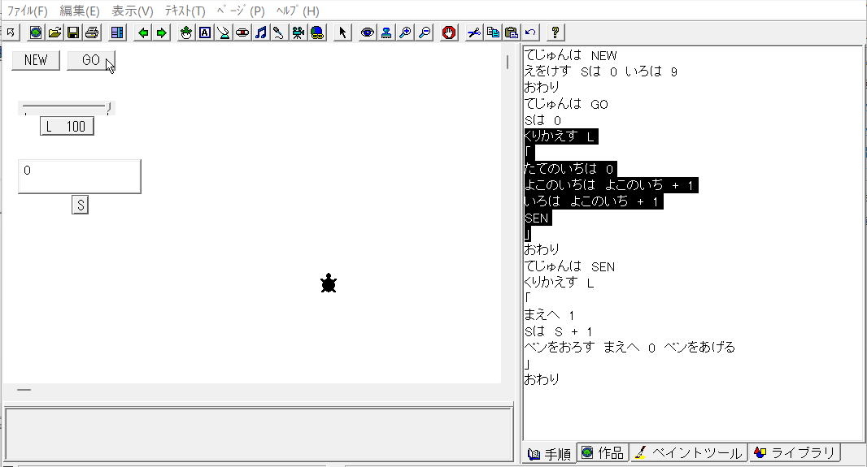Viewport: 867px width, 467px height.
Task: Click the L slider track
Action: click(x=67, y=107)
